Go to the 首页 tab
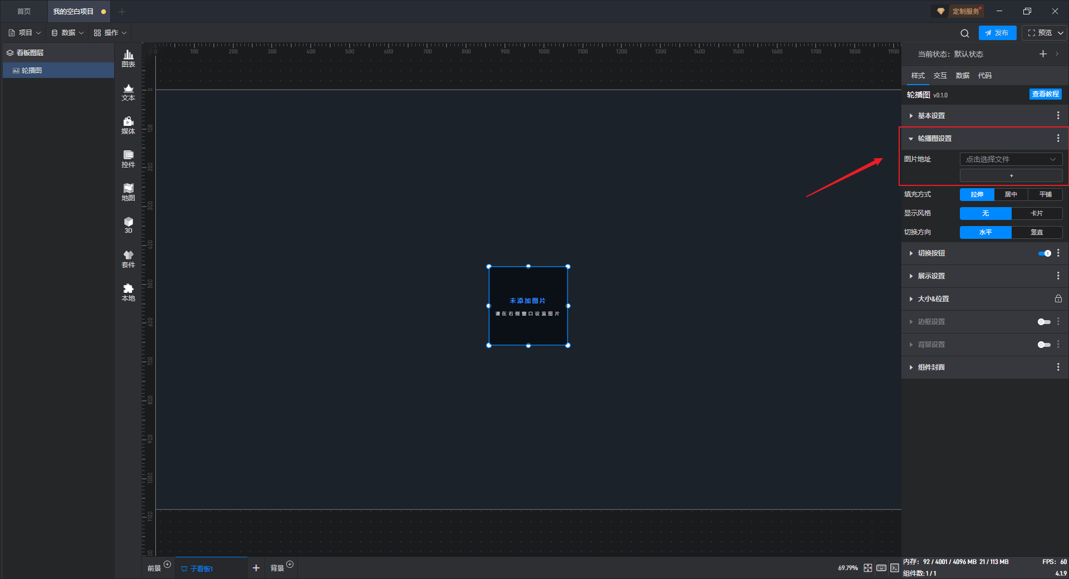Image resolution: width=1069 pixels, height=579 pixels. click(24, 11)
